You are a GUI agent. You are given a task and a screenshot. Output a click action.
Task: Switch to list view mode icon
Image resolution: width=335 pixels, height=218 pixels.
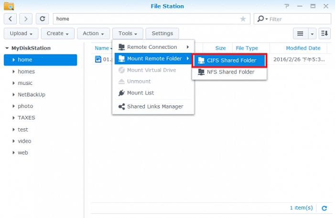pos(300,33)
